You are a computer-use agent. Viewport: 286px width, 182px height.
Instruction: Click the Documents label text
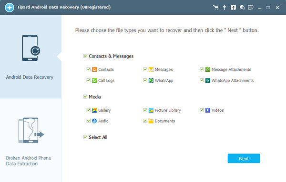click(x=165, y=121)
